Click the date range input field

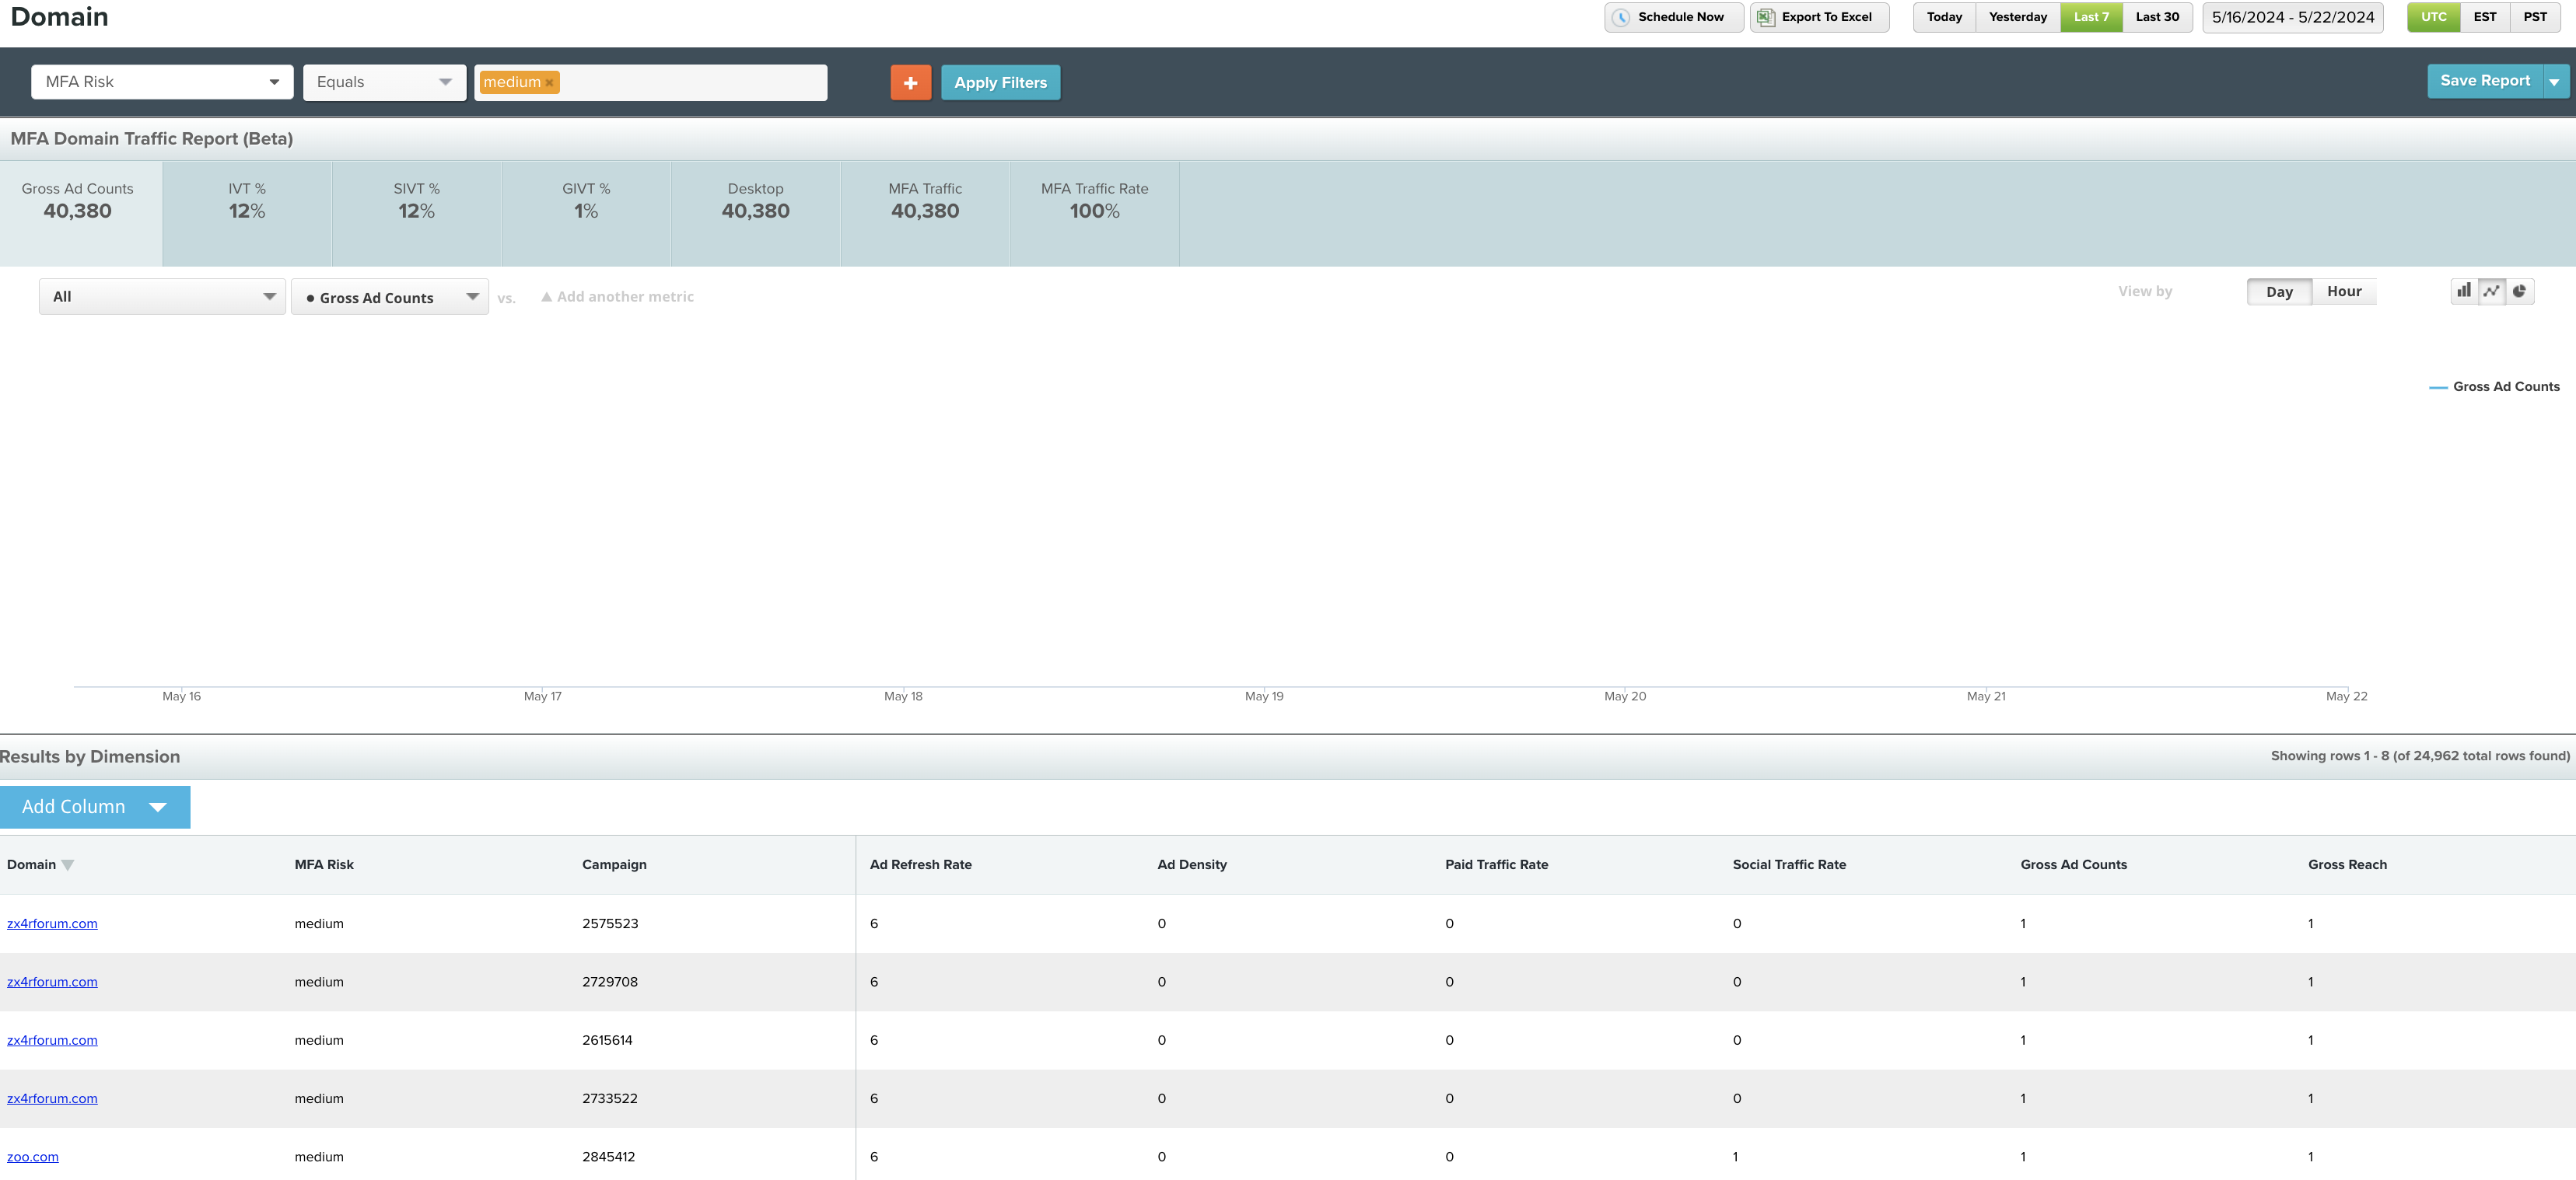(2292, 17)
